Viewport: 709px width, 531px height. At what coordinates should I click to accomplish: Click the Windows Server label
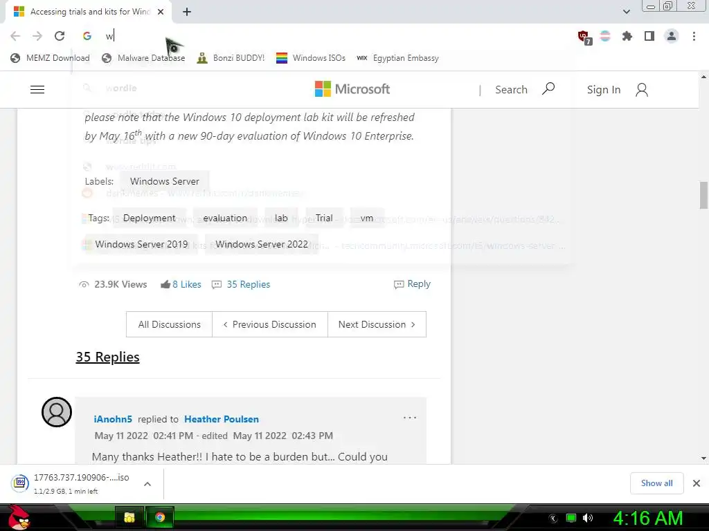165,181
